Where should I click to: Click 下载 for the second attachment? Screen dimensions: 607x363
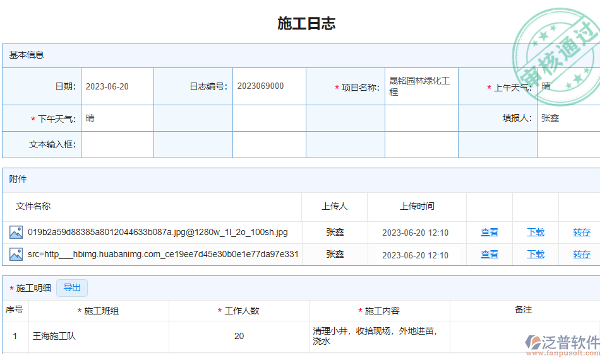[536, 255]
